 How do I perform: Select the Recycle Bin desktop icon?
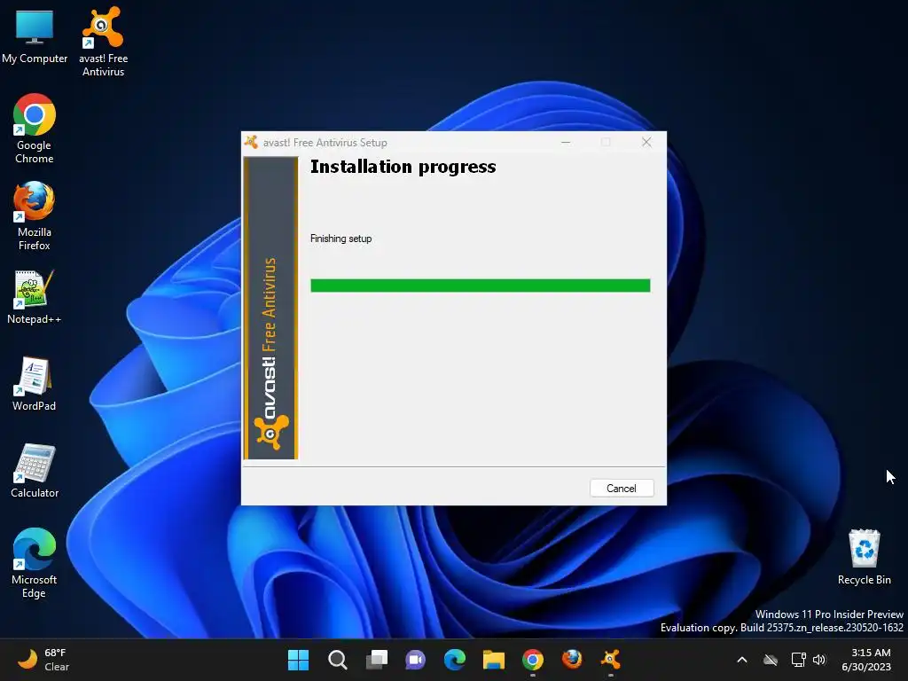[864, 557]
